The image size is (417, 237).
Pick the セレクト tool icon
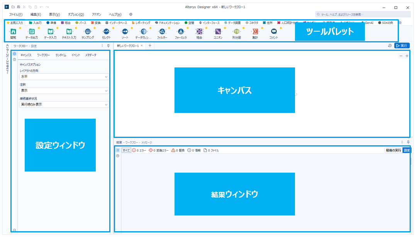tap(106, 32)
